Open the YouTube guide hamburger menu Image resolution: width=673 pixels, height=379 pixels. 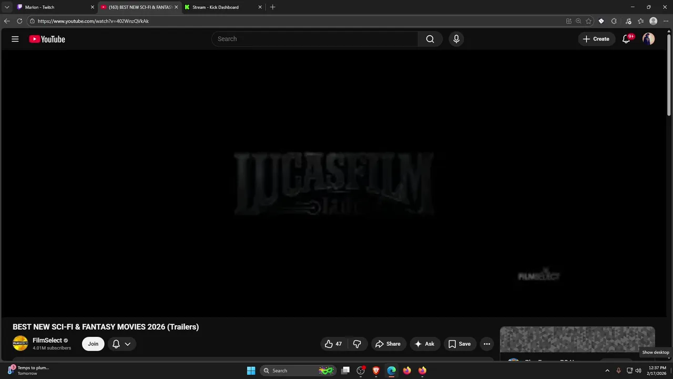point(15,39)
